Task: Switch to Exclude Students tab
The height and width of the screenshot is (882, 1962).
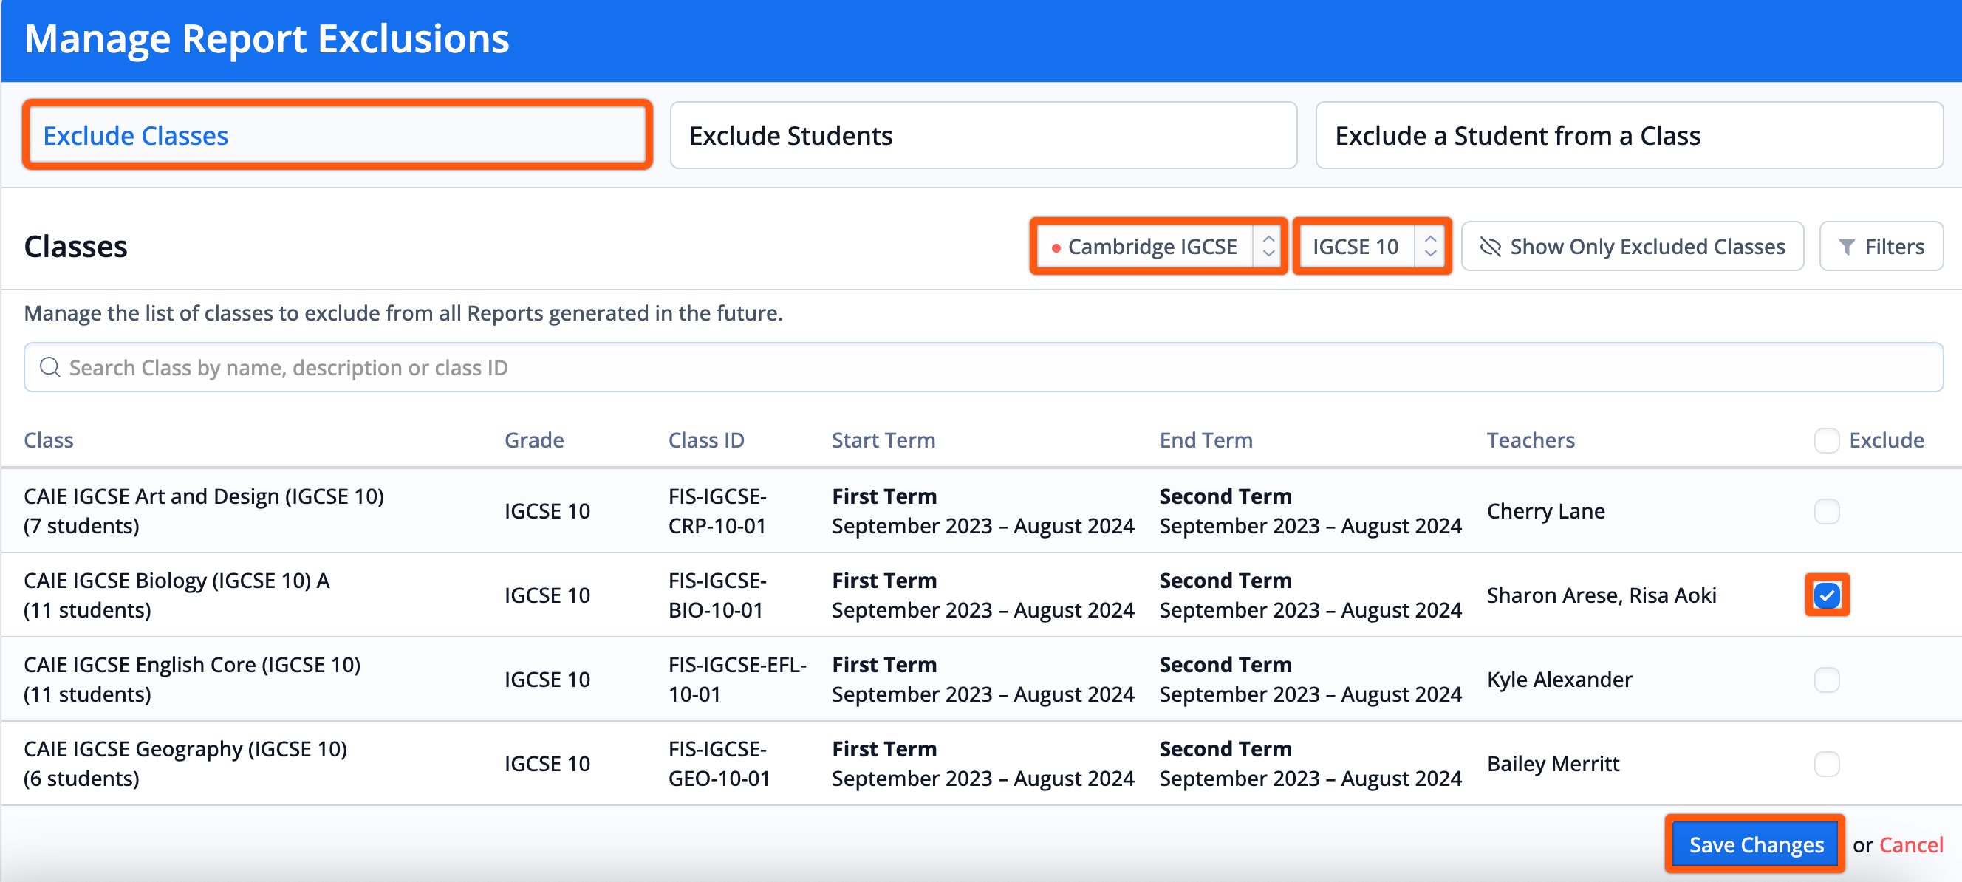Action: pyautogui.click(x=982, y=136)
